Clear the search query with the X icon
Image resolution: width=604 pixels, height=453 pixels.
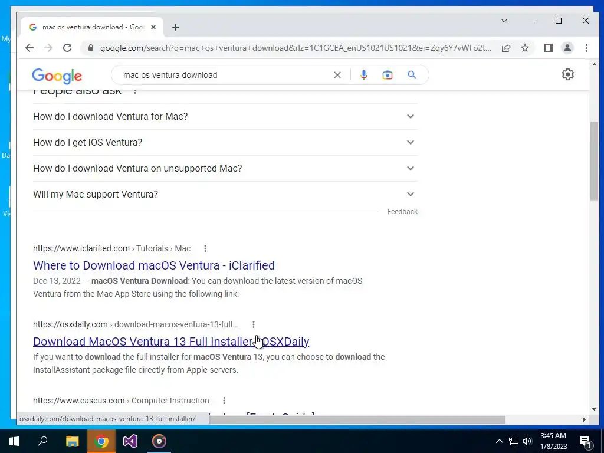click(x=337, y=75)
